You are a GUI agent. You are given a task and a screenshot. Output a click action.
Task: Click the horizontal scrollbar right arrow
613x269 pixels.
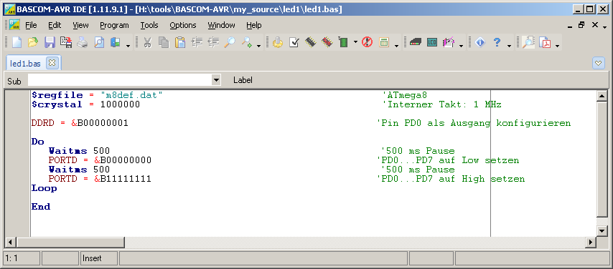point(591,242)
